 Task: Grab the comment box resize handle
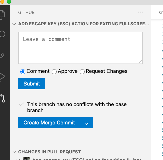(140, 62)
